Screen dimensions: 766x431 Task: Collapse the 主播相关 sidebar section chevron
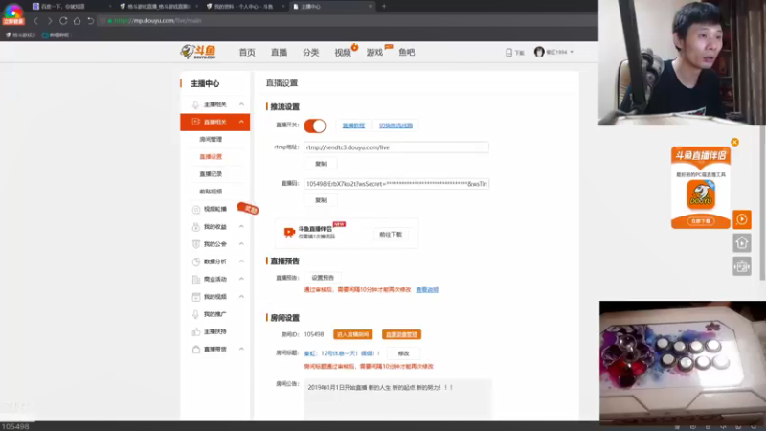point(241,104)
